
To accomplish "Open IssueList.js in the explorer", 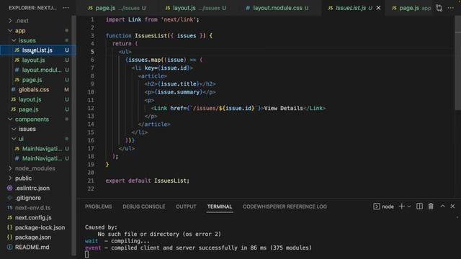I will click(x=37, y=50).
